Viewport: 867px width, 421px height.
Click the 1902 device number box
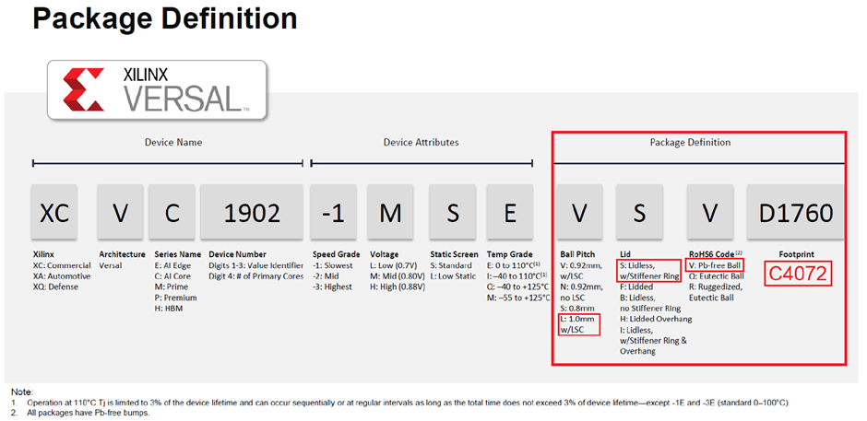252,213
